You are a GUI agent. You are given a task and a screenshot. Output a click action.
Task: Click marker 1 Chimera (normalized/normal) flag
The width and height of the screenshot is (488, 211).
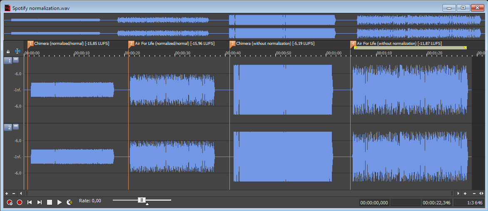click(30, 44)
